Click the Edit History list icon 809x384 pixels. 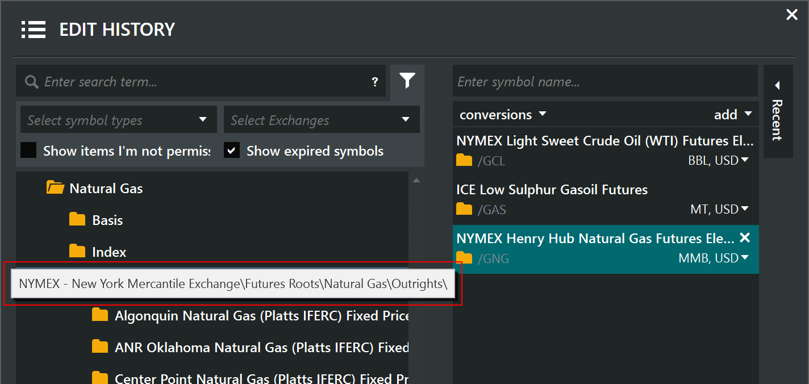pyautogui.click(x=33, y=30)
